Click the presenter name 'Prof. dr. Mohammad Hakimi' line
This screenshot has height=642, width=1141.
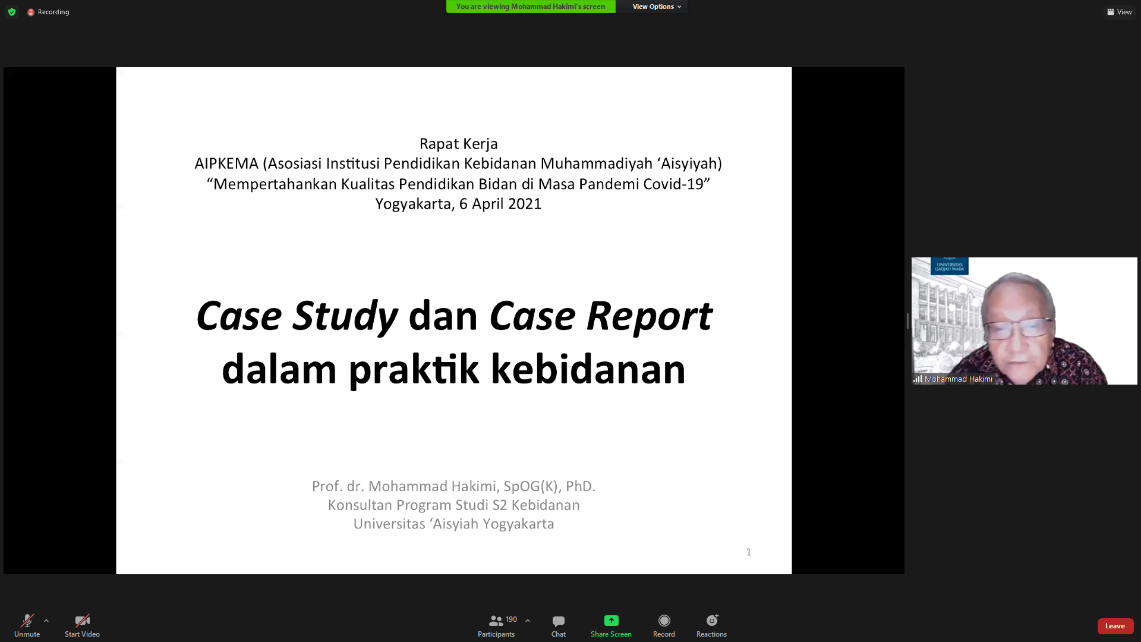pyautogui.click(x=453, y=486)
